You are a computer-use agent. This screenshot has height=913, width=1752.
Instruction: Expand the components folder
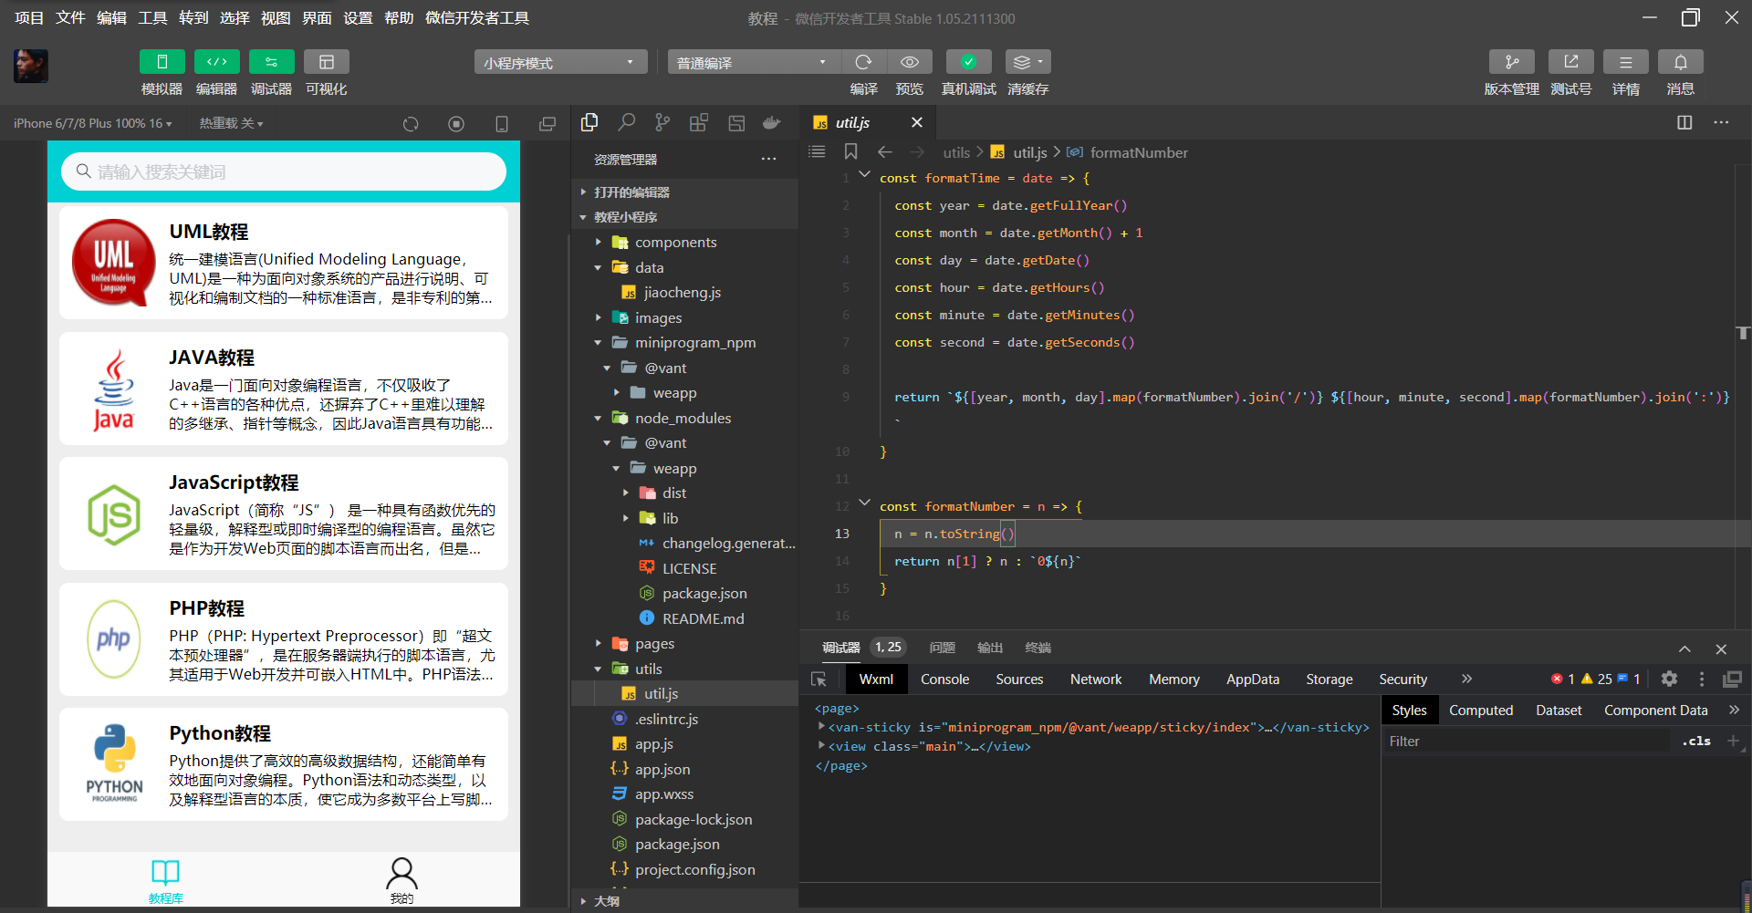click(675, 243)
